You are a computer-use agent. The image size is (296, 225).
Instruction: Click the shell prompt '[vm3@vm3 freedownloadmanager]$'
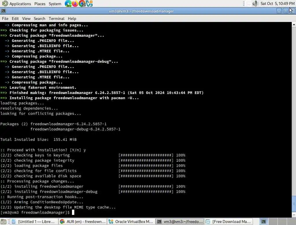pyautogui.click(x=35, y=213)
